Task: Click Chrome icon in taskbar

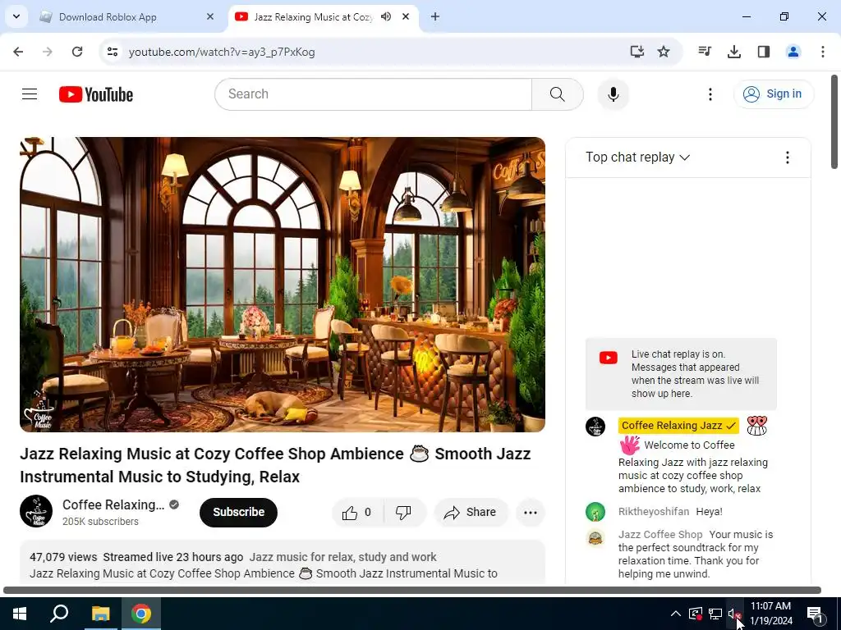Action: tap(141, 614)
